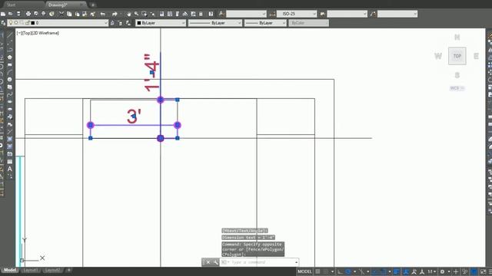
Task: Click the Redo arrow icon
Action: (115, 14)
